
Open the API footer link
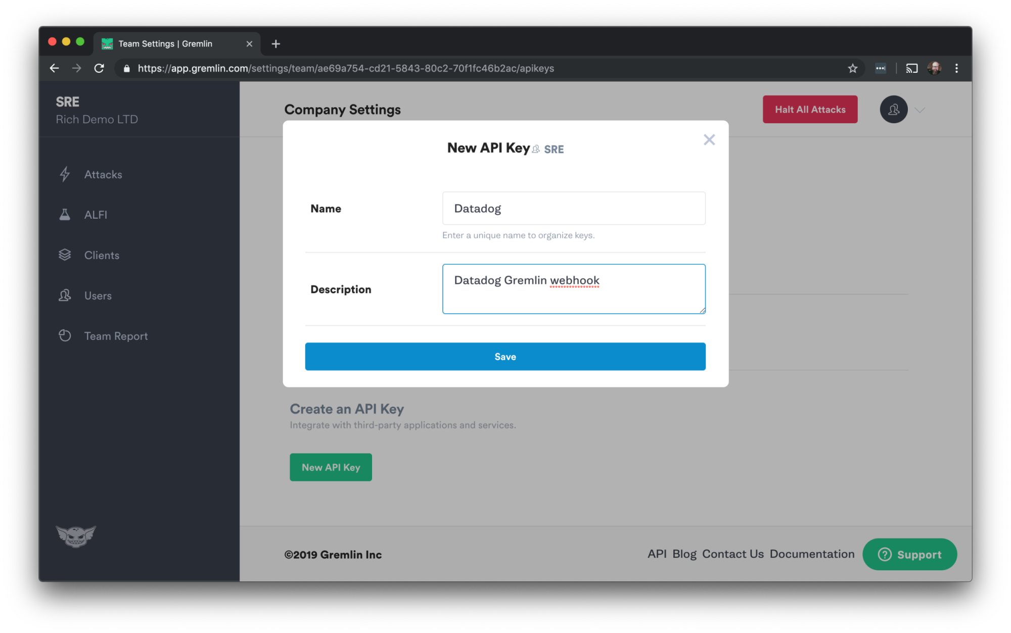pos(657,554)
